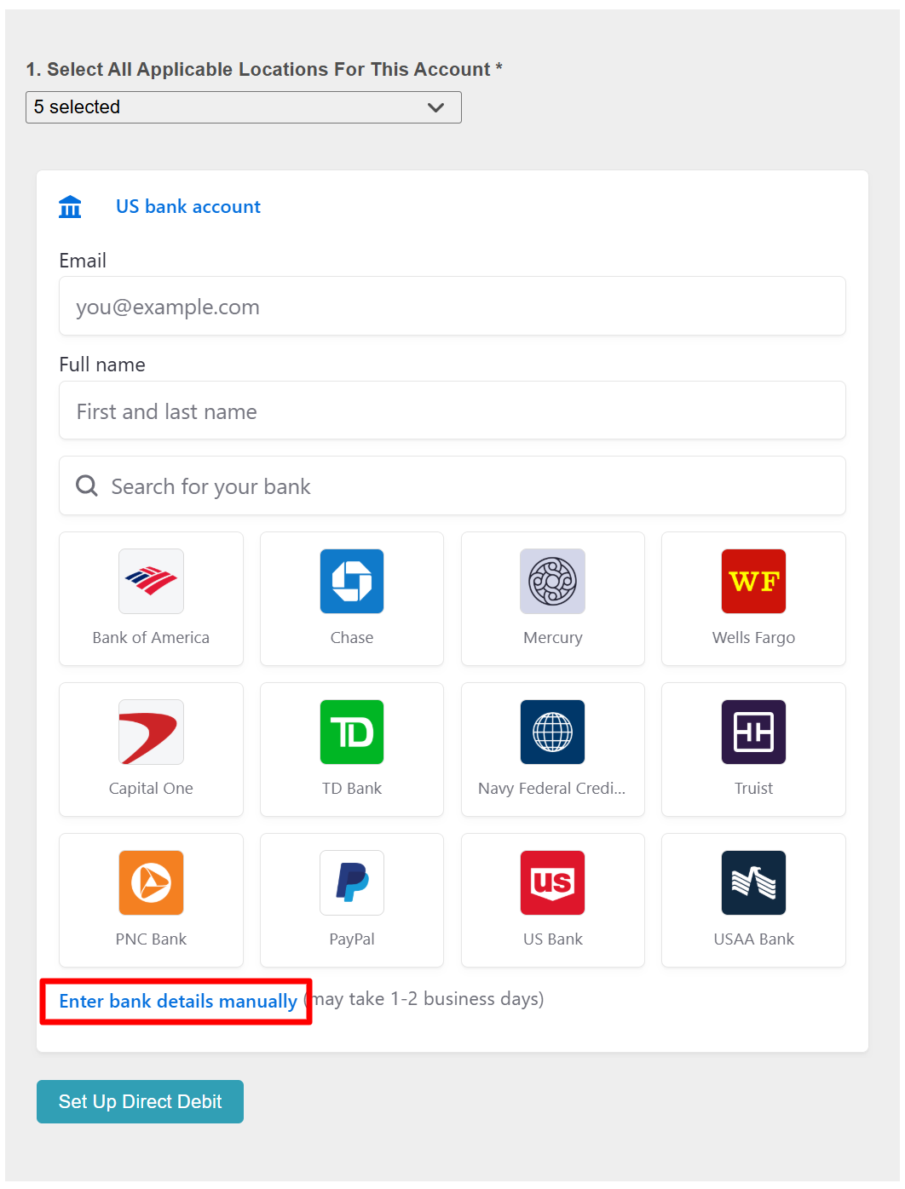Click the 'Bank of America' label text
The image size is (905, 1189).
[x=151, y=637]
